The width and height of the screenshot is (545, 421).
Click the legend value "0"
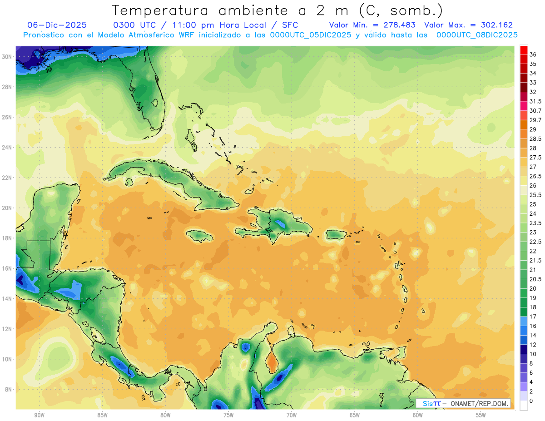coord(531,401)
